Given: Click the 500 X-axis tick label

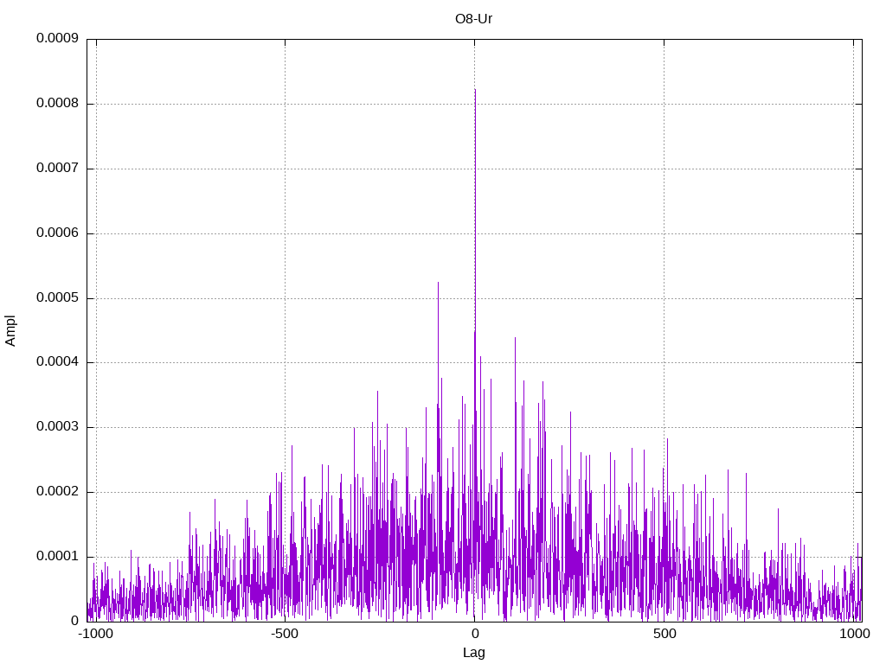Looking at the screenshot, I should click(x=664, y=634).
